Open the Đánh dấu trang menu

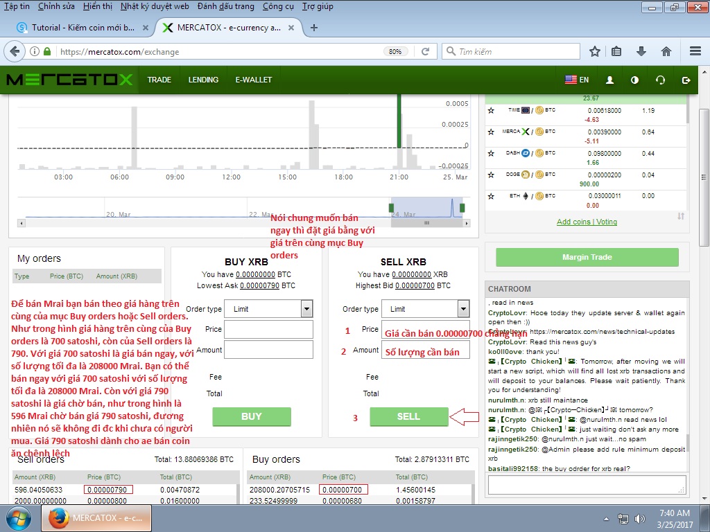point(225,6)
